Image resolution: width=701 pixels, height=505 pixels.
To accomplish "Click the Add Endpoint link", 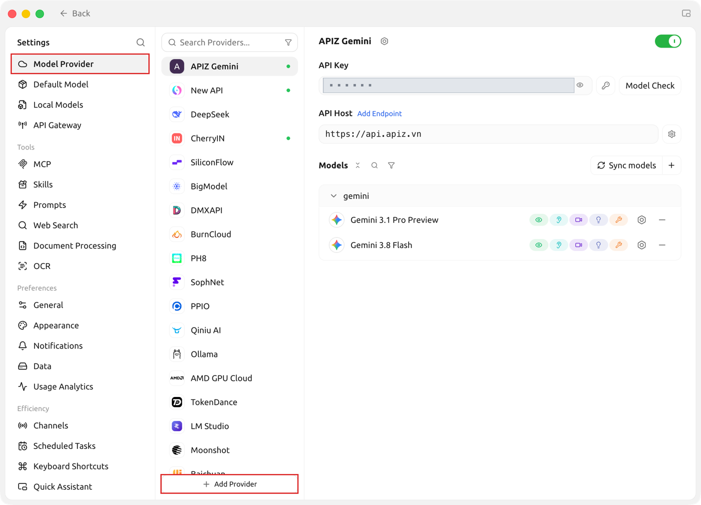I will tap(380, 113).
